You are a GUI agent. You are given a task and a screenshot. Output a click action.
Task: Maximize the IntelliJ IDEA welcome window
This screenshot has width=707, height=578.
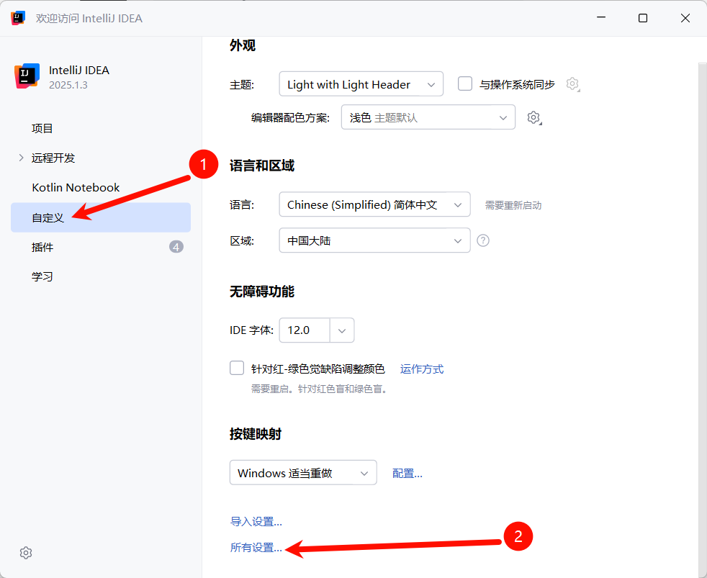(643, 17)
